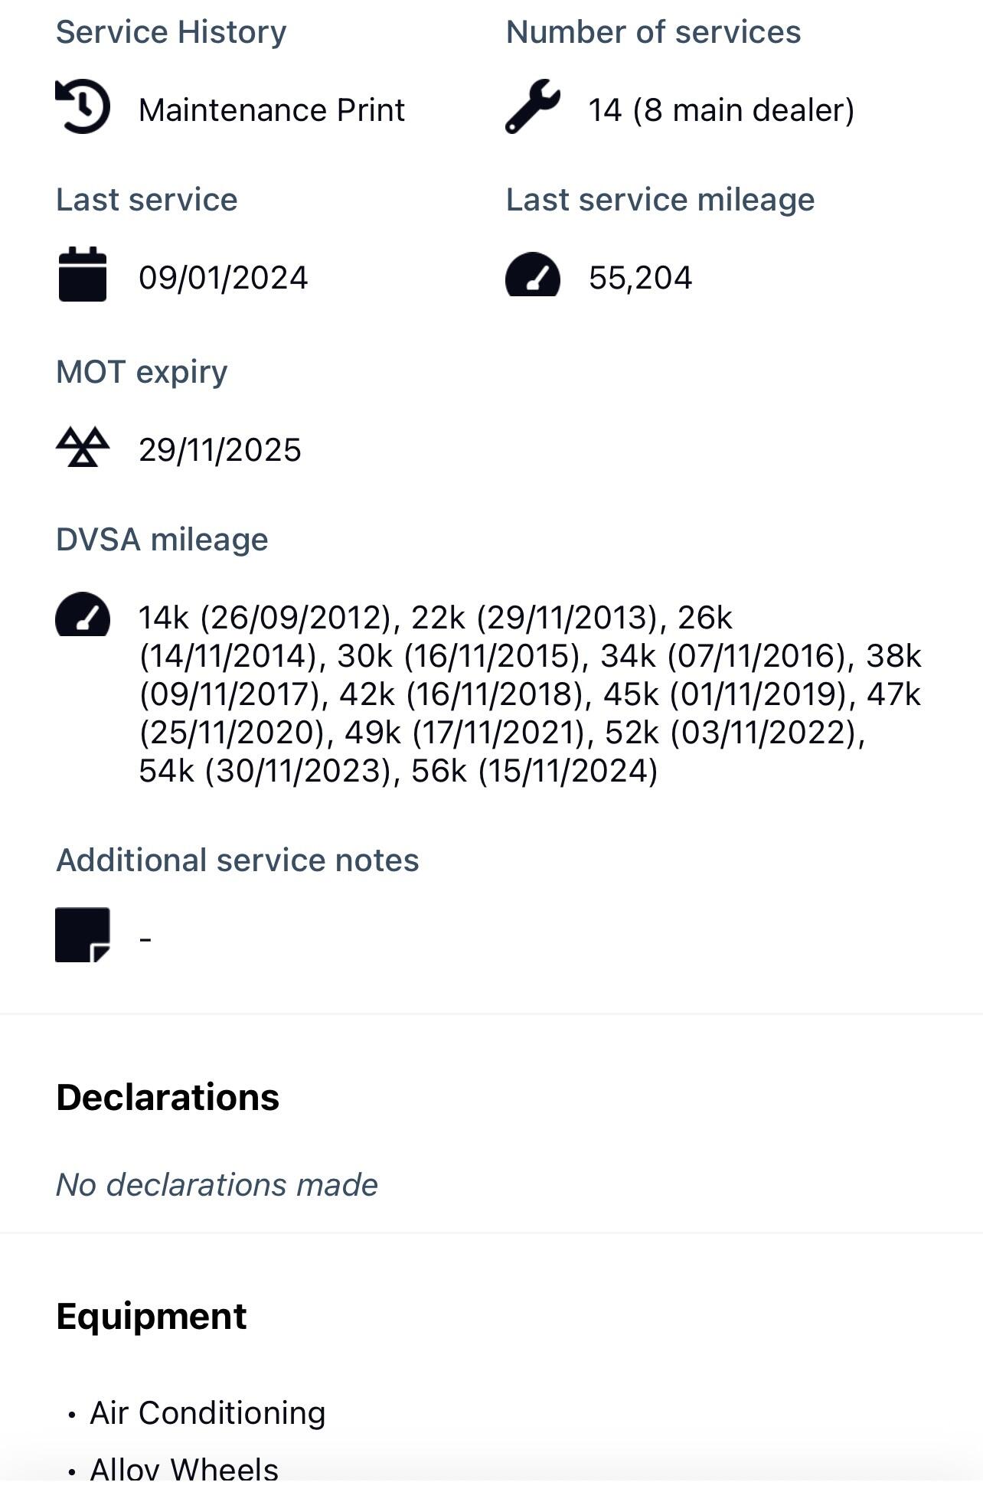Tap the MOT expiry date 29/11/2025
This screenshot has height=1492, width=983.
pyautogui.click(x=220, y=450)
